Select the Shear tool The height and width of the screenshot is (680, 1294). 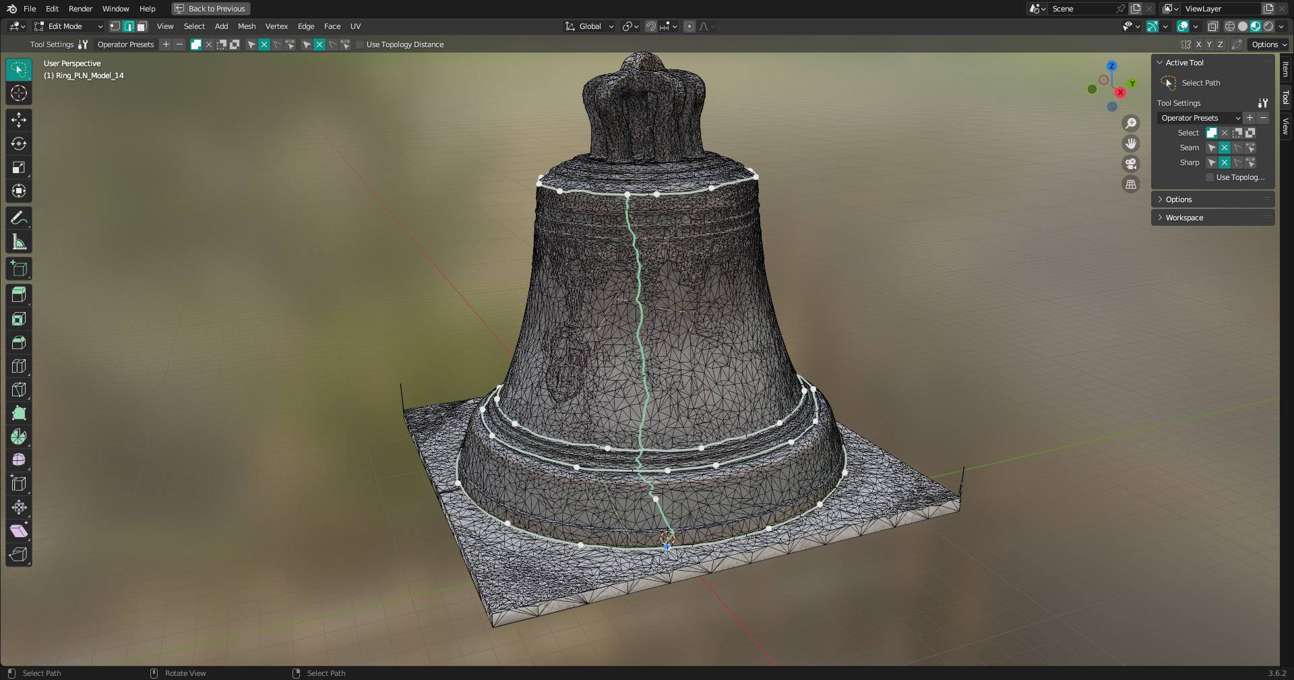(19, 531)
